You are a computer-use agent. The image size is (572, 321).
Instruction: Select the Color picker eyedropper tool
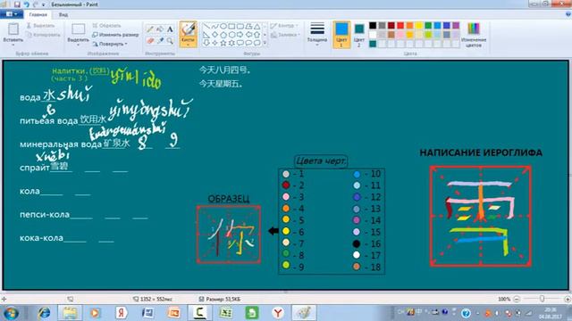[x=160, y=41]
